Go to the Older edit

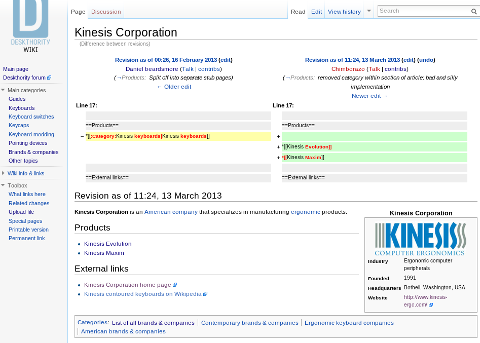click(173, 87)
